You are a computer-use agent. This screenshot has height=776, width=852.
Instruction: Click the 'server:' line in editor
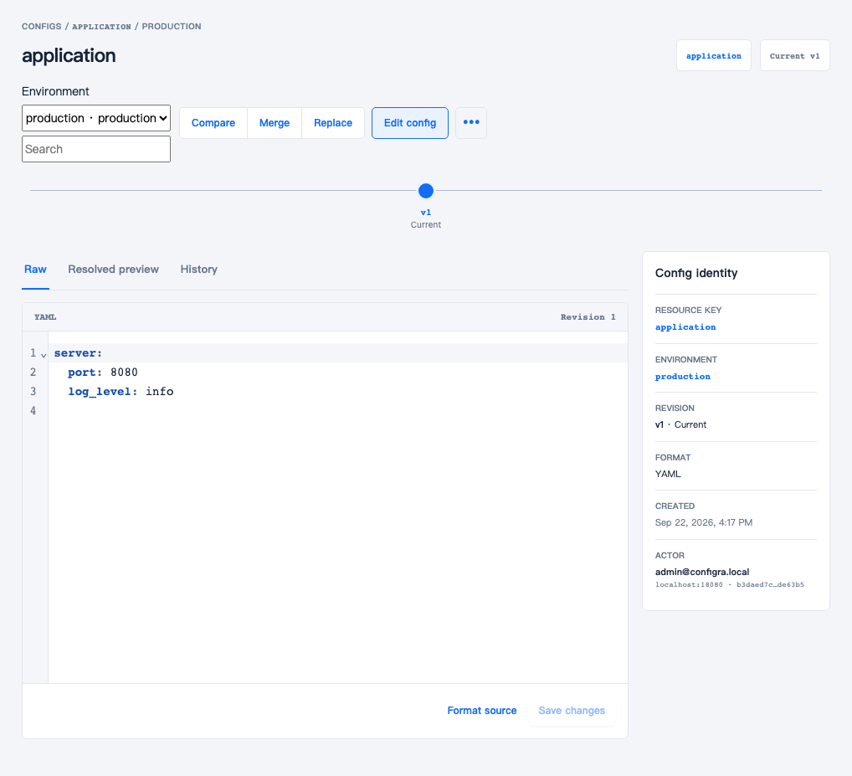point(337,353)
